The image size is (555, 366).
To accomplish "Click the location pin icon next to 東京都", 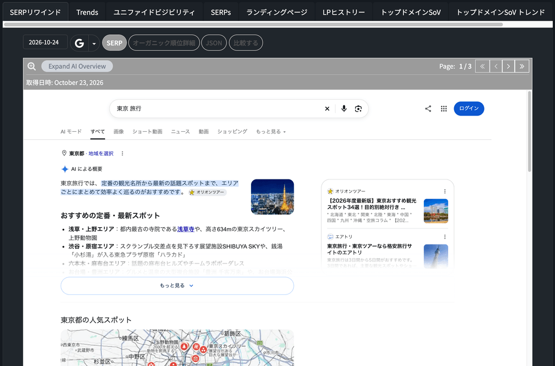I will [64, 153].
